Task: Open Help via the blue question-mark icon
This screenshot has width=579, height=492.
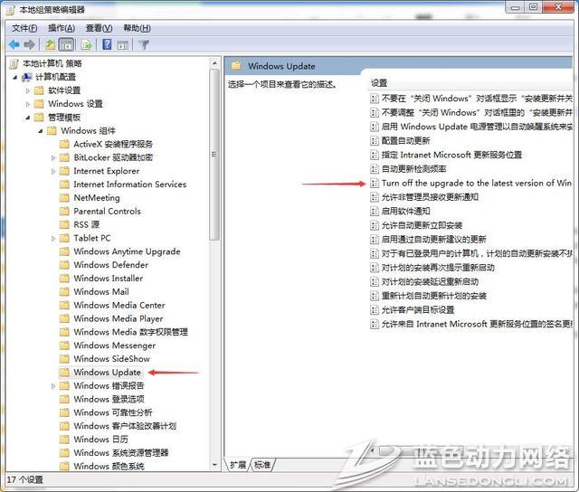Action: pyautogui.click(x=107, y=44)
